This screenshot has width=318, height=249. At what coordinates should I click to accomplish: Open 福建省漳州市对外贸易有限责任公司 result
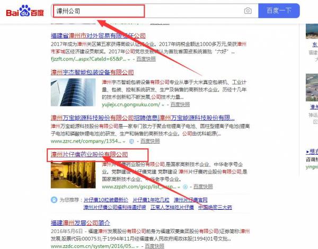point(98,36)
